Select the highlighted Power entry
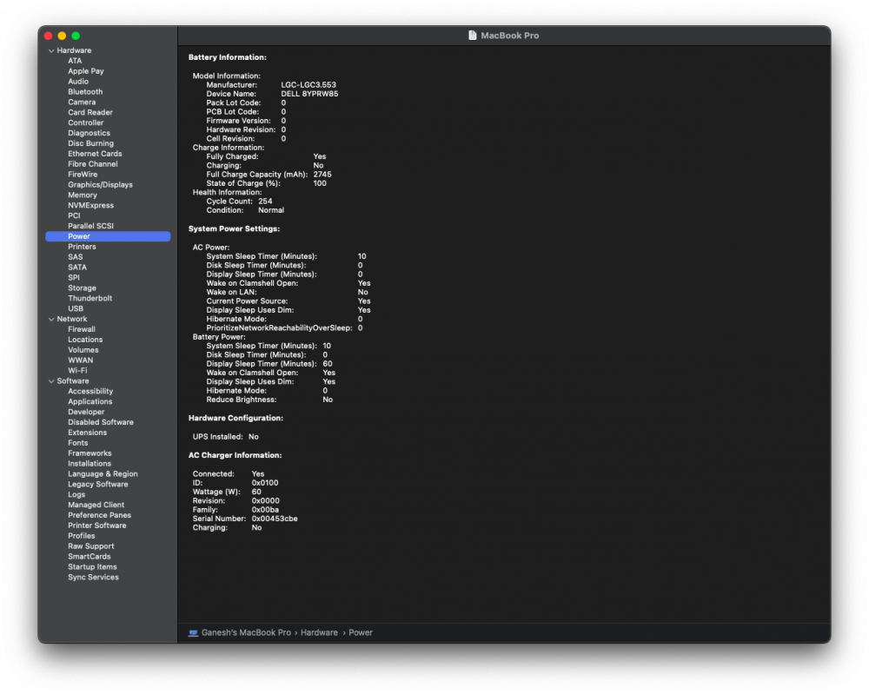 108,236
